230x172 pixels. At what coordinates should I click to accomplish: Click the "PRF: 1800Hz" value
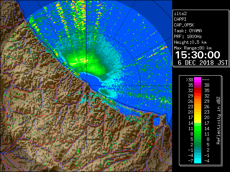188,37
